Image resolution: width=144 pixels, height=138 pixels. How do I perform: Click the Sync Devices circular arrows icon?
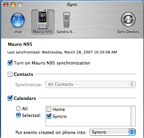(128, 19)
